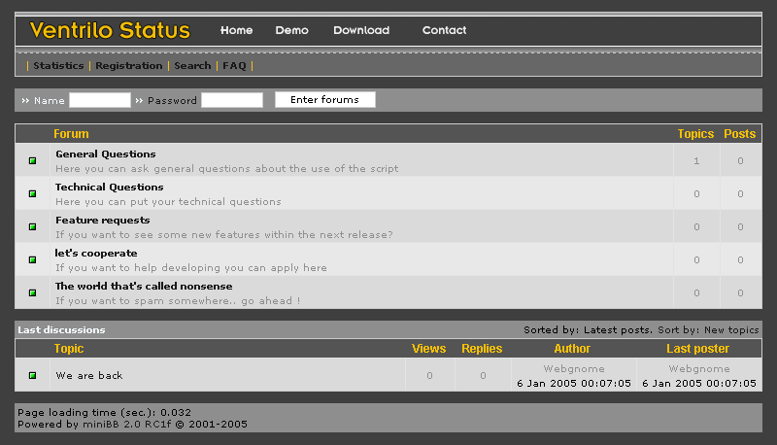Open the Registration page
Viewport: 777px width, 445px height.
point(129,65)
